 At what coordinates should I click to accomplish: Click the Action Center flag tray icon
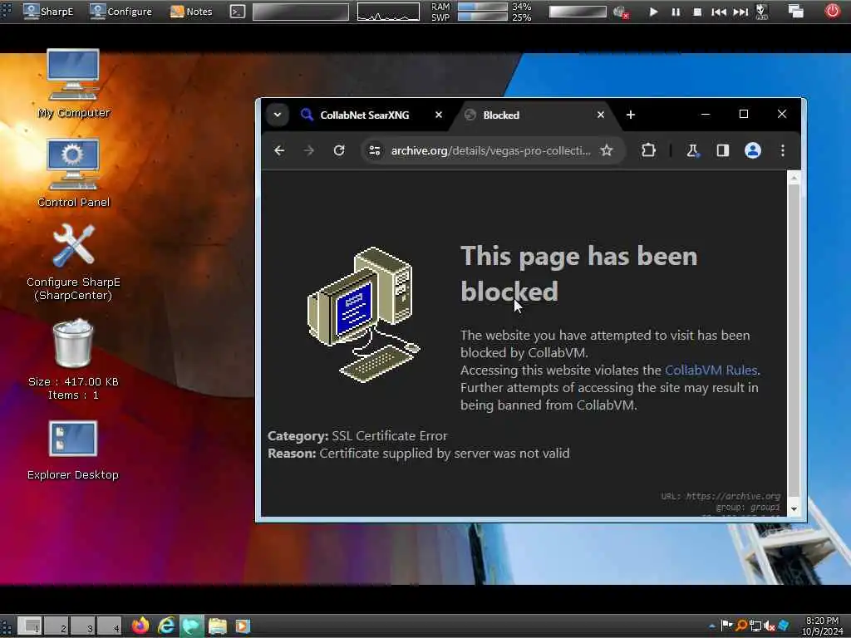click(726, 626)
